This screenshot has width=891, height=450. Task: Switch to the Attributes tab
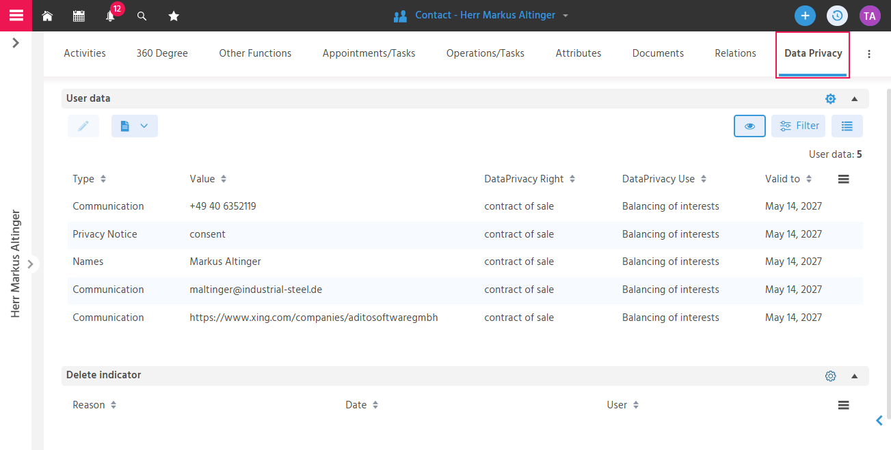579,53
